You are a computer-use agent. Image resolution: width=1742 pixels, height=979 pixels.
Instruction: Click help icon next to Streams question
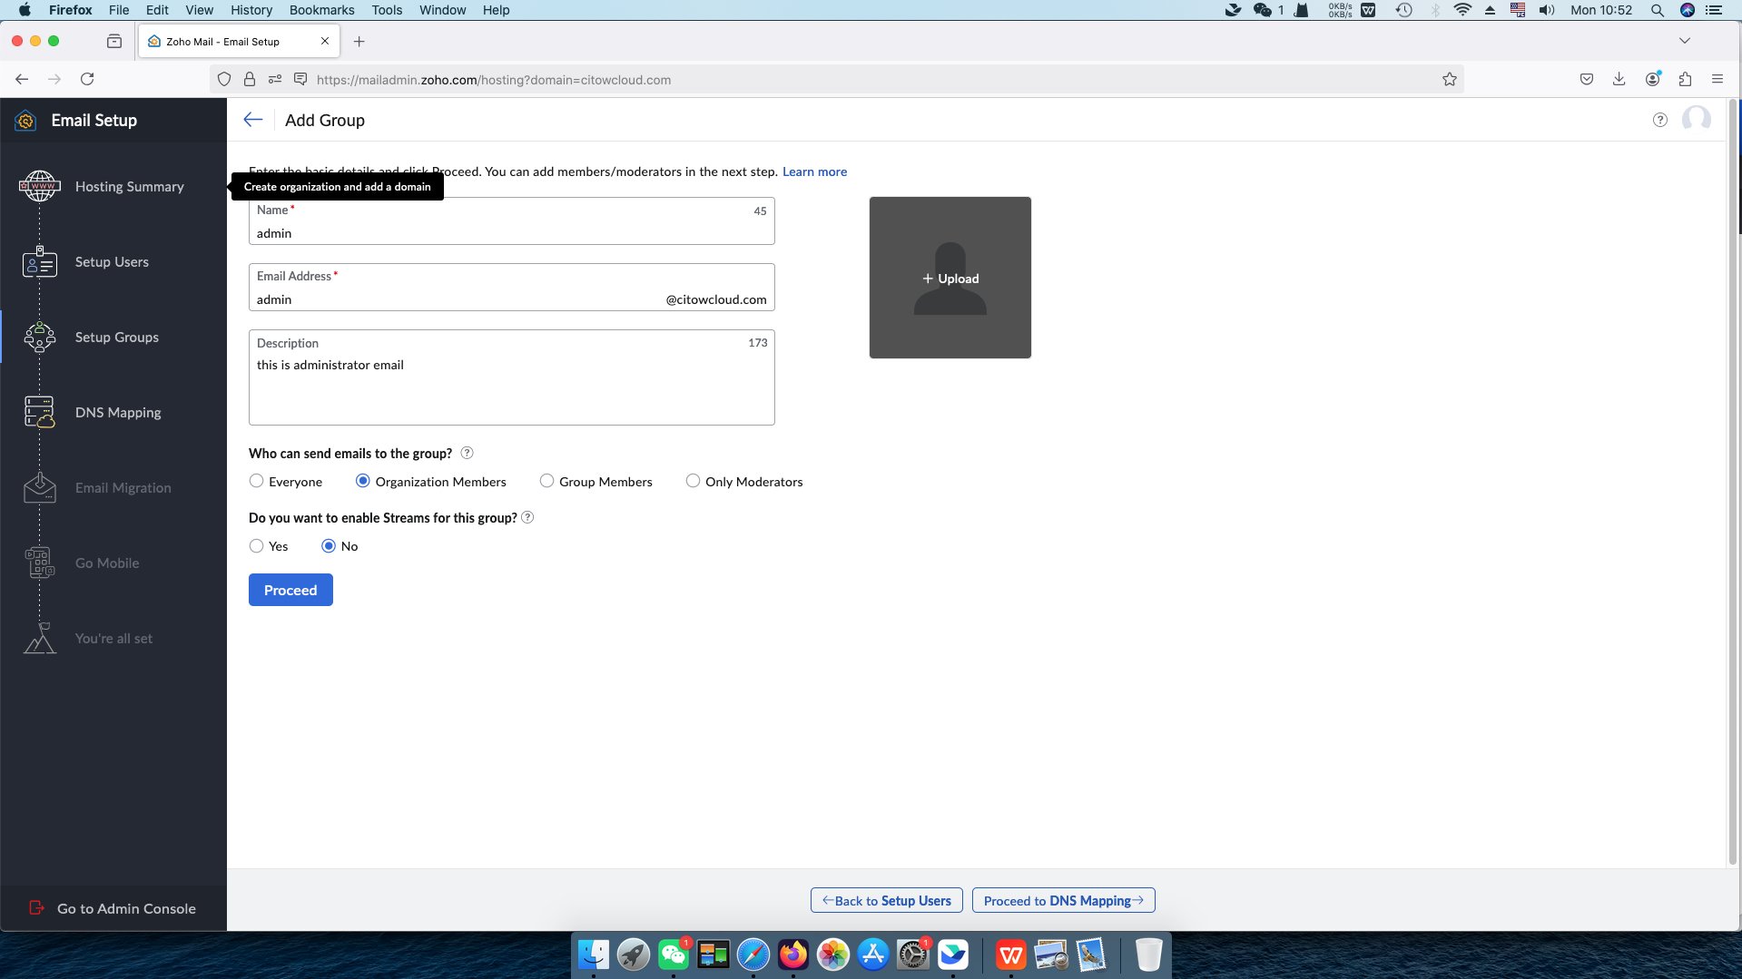click(x=527, y=517)
